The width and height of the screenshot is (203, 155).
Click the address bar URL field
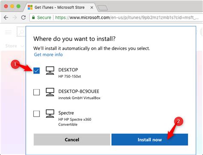[x=116, y=18]
